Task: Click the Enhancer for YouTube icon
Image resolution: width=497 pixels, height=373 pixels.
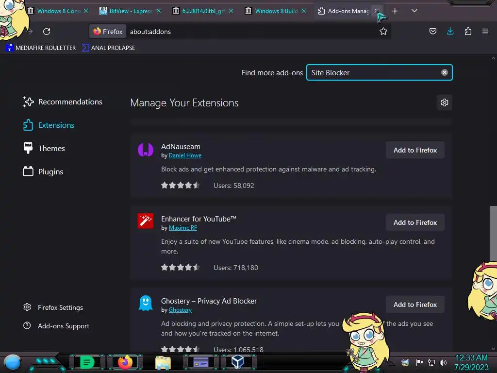Action: (x=146, y=221)
